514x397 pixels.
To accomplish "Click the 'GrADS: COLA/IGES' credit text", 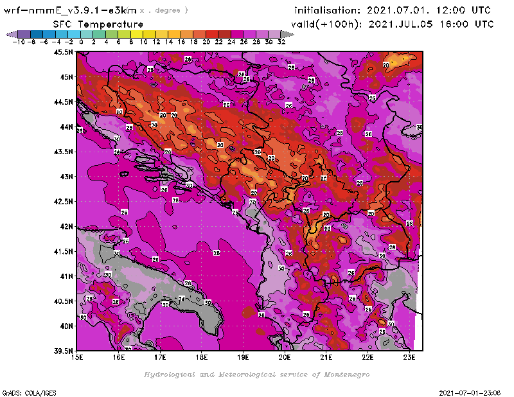I will [x=29, y=393].
